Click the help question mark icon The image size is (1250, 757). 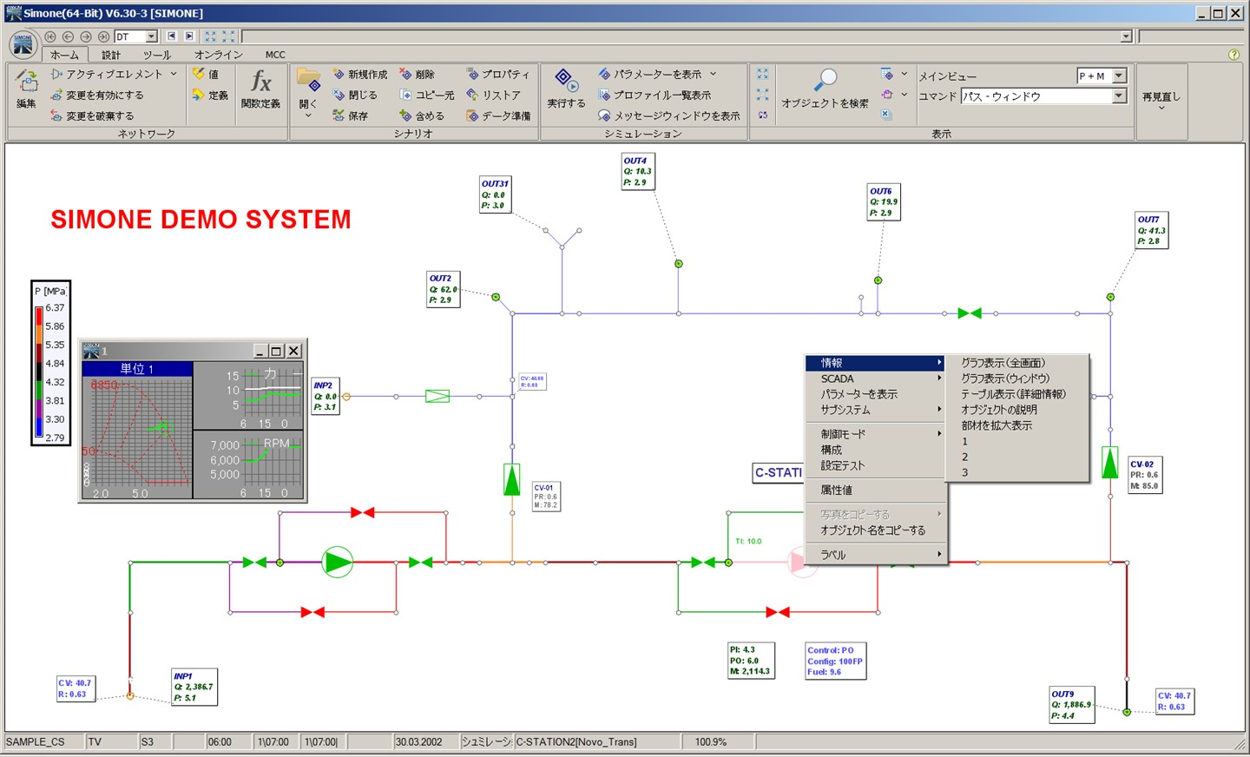click(1234, 55)
